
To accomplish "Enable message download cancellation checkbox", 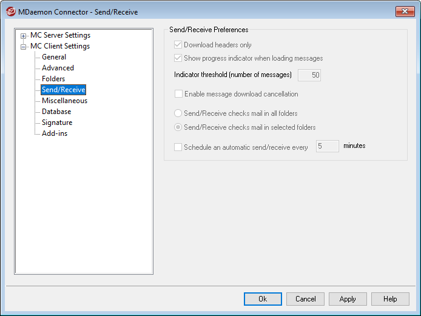I will tap(178, 94).
